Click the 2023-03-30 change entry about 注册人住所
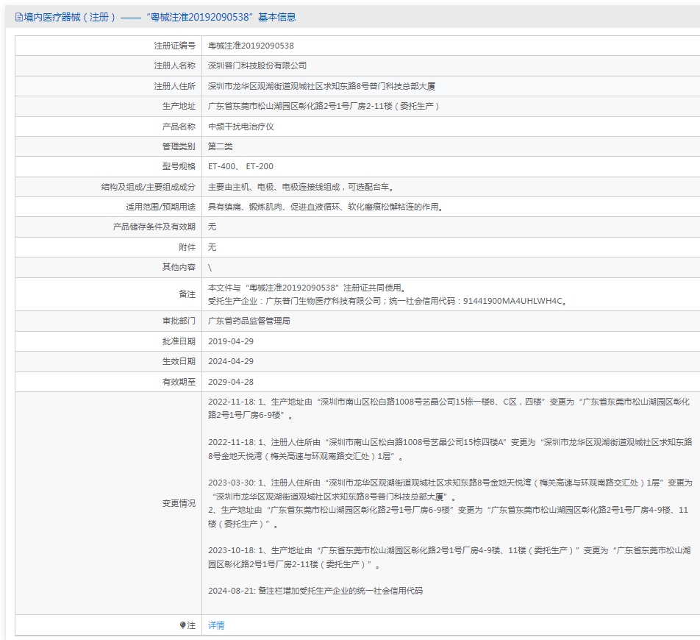 point(450,489)
